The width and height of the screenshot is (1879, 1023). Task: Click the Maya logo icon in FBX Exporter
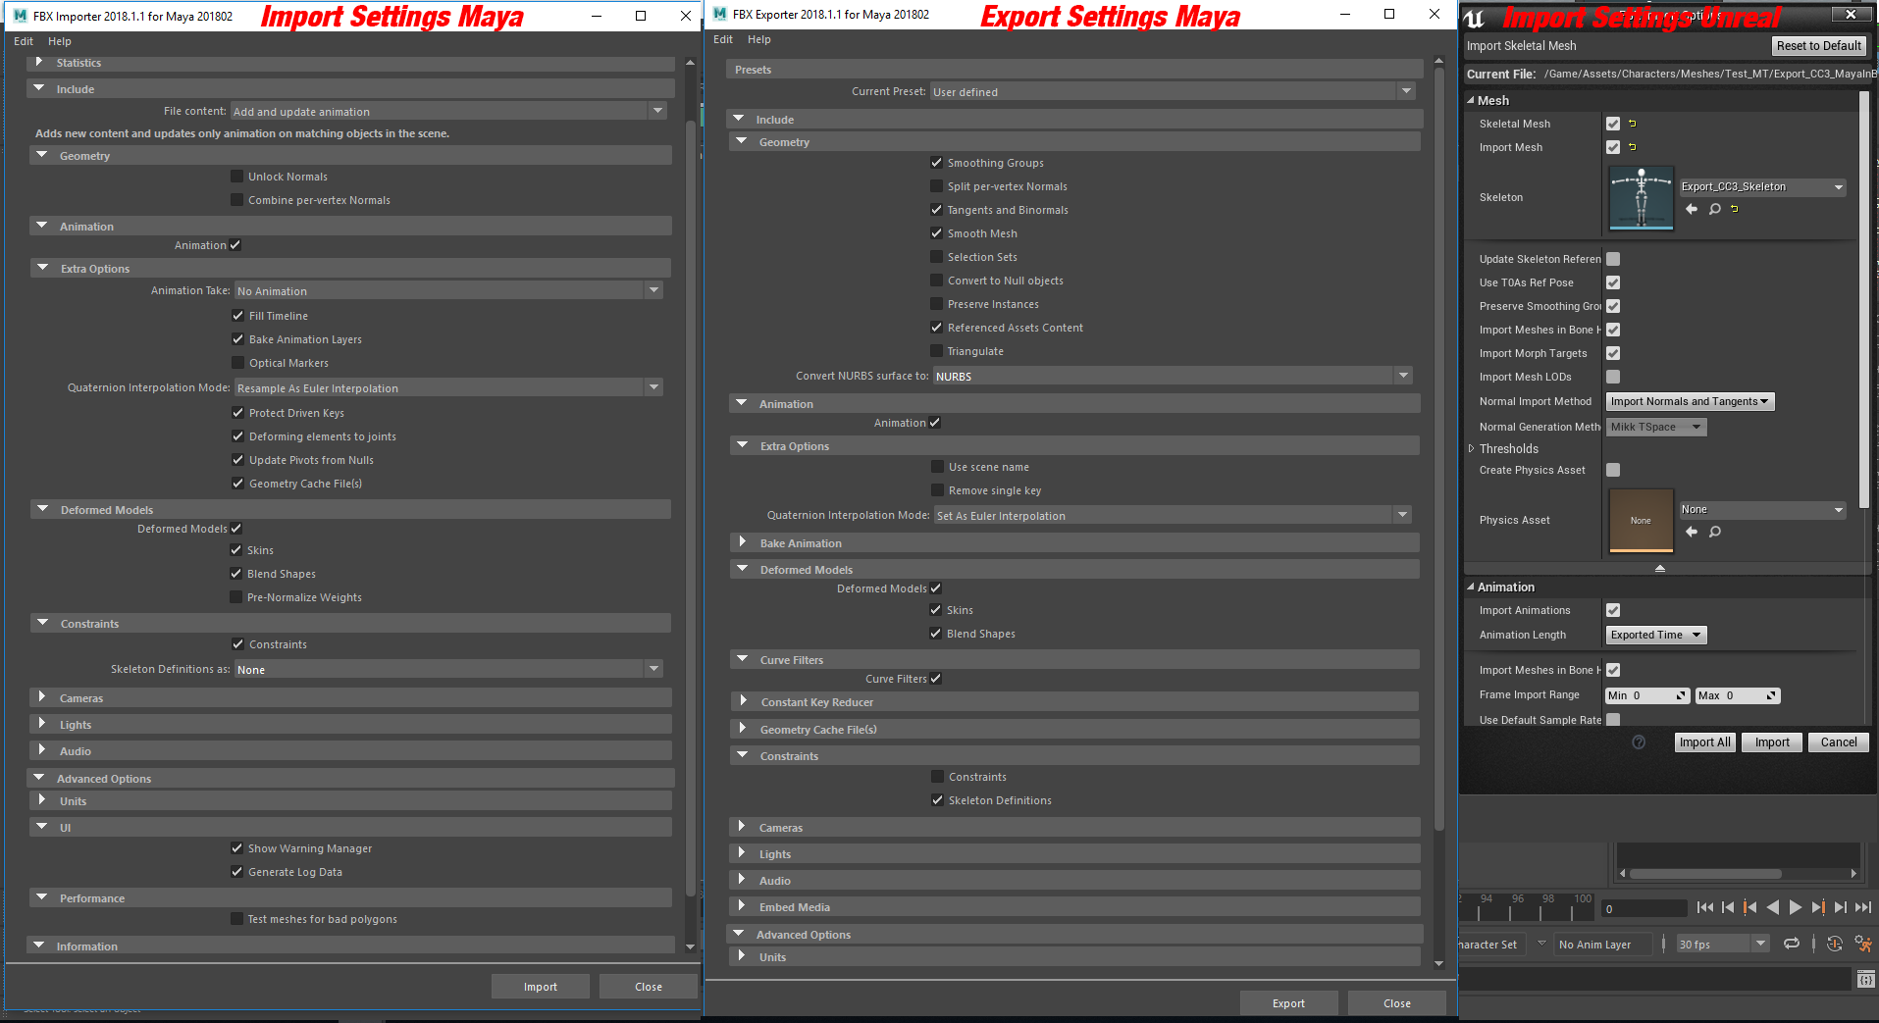[x=719, y=14]
